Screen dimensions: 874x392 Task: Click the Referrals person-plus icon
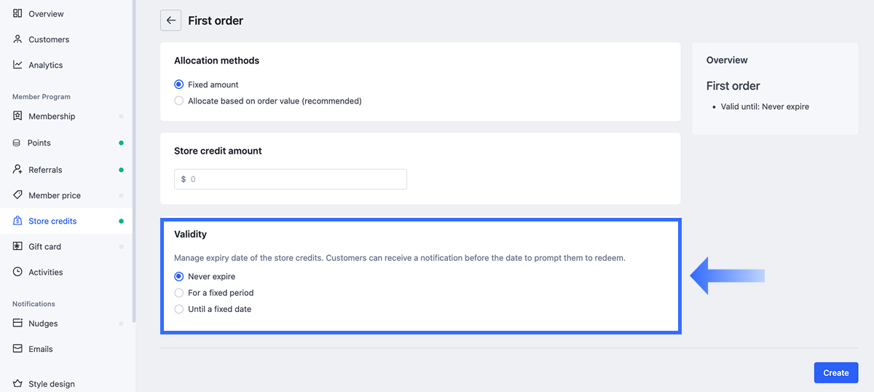[x=17, y=170]
